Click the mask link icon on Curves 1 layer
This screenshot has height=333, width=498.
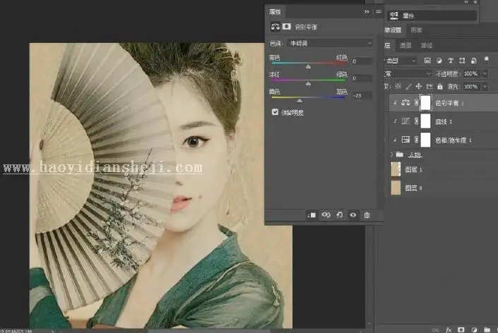(x=416, y=121)
